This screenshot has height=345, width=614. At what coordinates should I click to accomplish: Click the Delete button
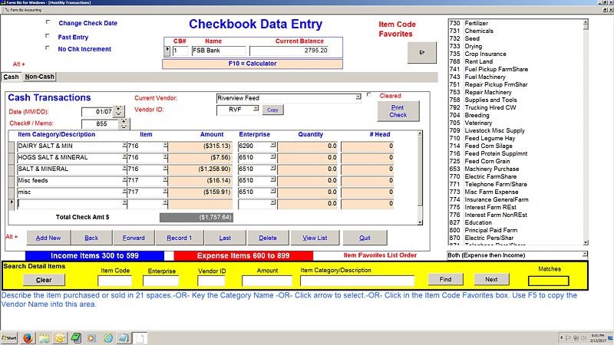click(268, 238)
